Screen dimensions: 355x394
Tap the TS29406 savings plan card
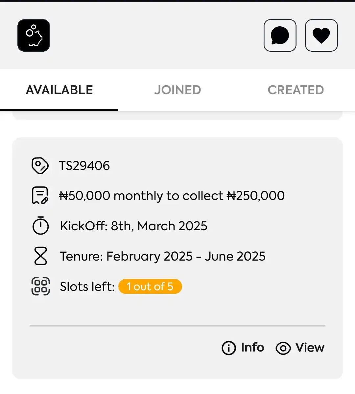tap(177, 258)
